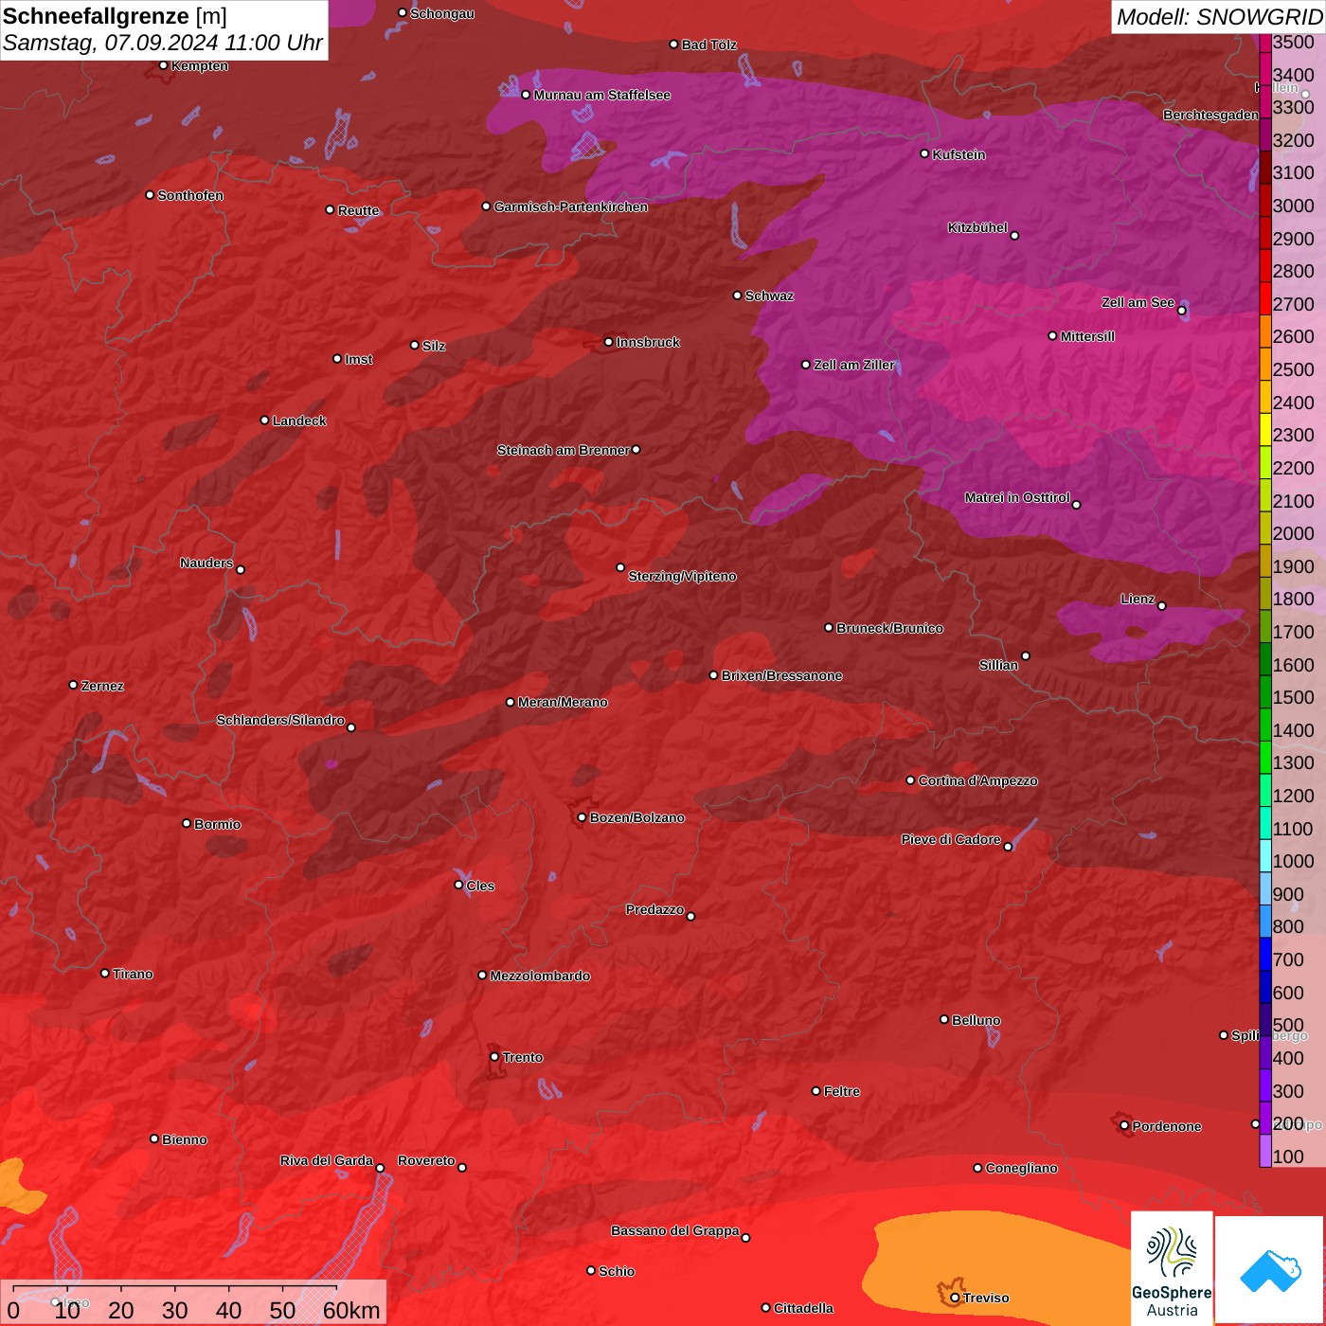1326x1326 pixels.
Task: Click the Kempten city marker
Action: [163, 65]
